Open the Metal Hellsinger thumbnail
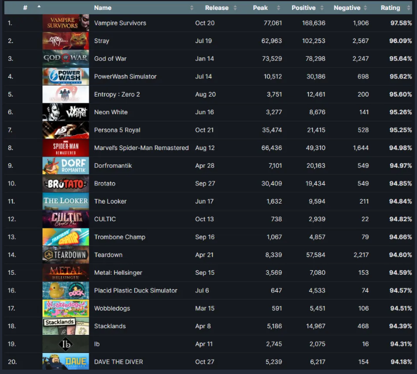 (66, 273)
